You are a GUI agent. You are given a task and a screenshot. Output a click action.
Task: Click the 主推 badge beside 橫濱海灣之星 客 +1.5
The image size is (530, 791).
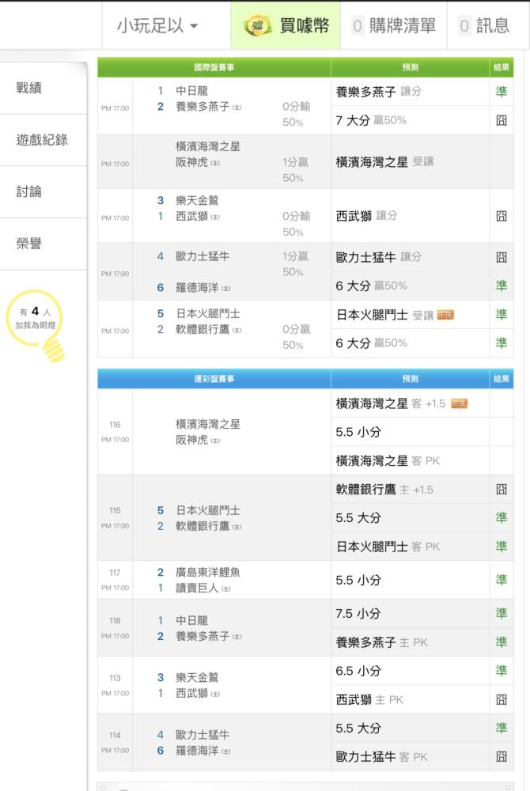click(459, 403)
